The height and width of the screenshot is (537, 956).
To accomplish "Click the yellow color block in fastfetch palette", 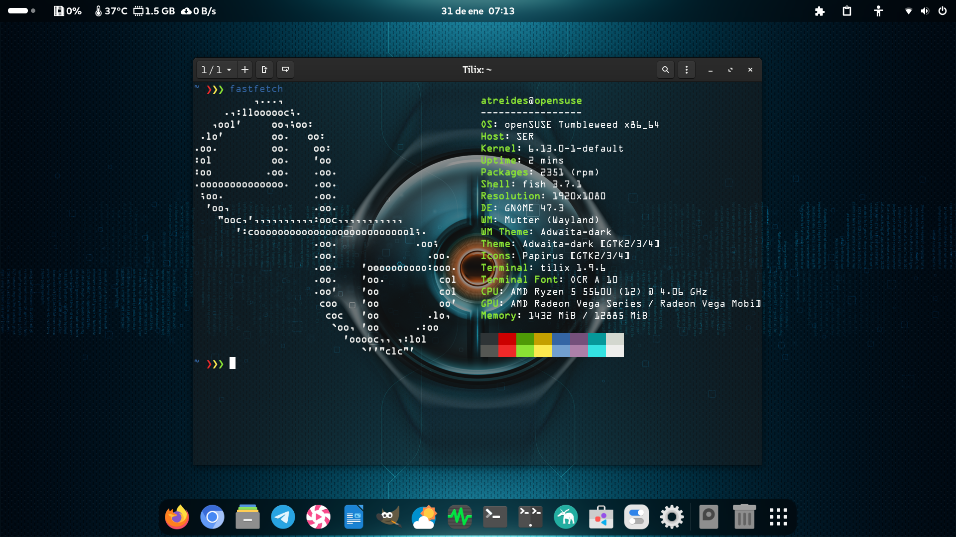I will tap(543, 345).
